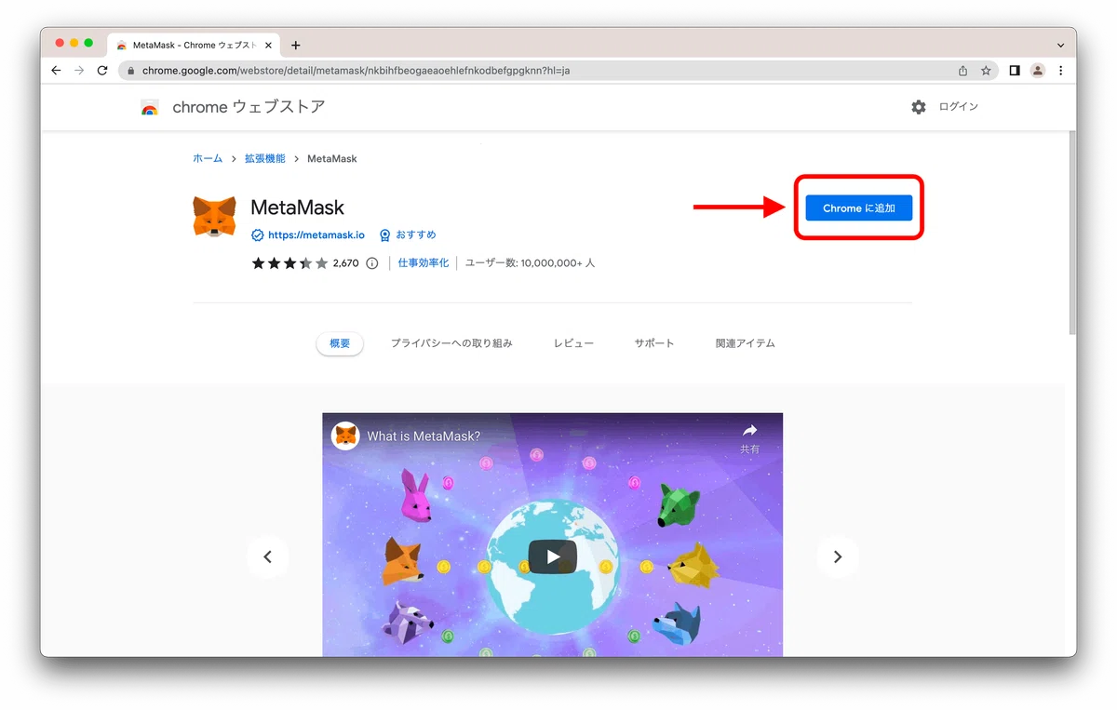Click the browser Forward arrow
The image size is (1117, 710).
coord(79,71)
